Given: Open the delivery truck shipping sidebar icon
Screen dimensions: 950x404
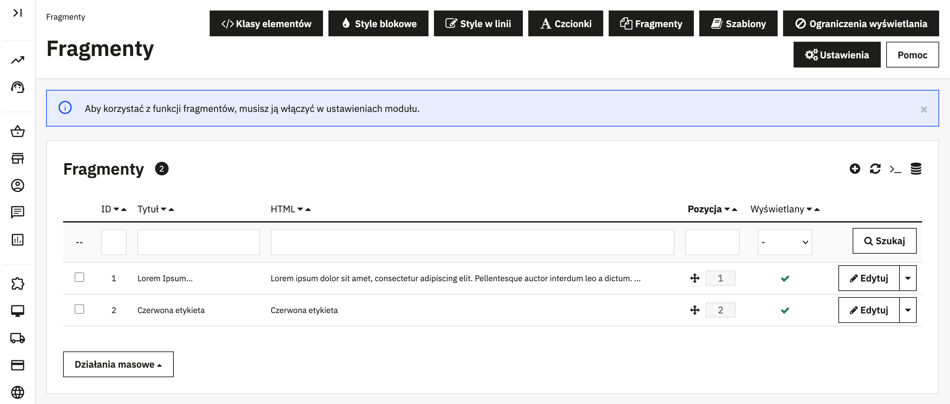Looking at the screenshot, I should (x=17, y=338).
